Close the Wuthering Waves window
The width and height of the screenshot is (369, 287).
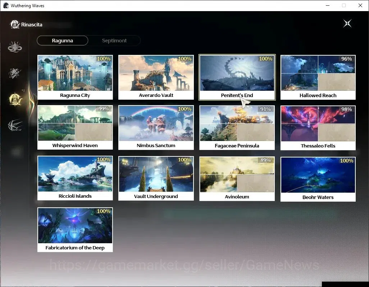pos(360,5)
